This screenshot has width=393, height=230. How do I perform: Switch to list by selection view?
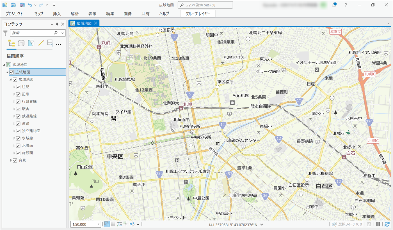(31, 43)
